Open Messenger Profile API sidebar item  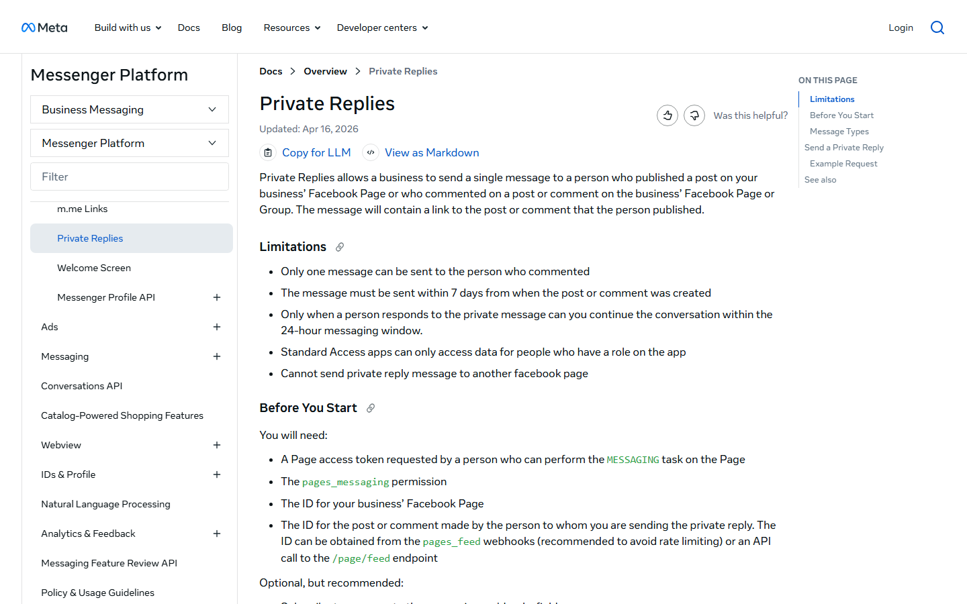coord(106,297)
